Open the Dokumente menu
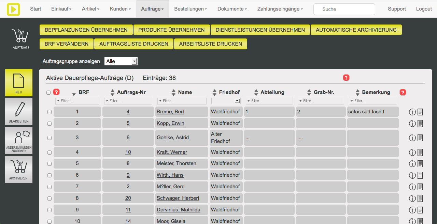Screen dimensions: 437x224 [x=232, y=9]
